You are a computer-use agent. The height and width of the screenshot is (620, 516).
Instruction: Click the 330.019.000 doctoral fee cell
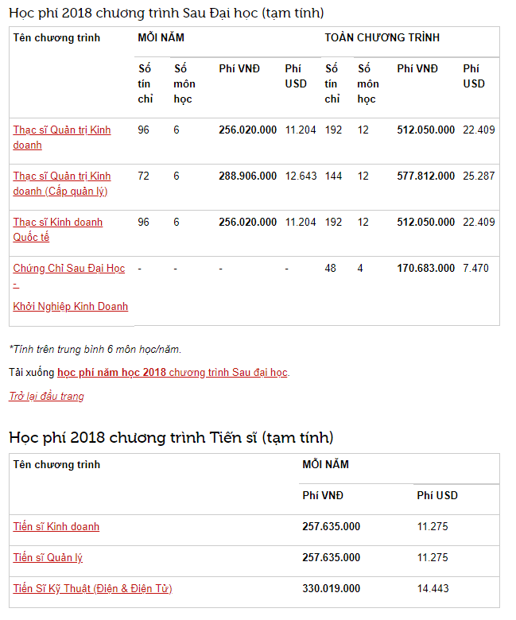(331, 589)
